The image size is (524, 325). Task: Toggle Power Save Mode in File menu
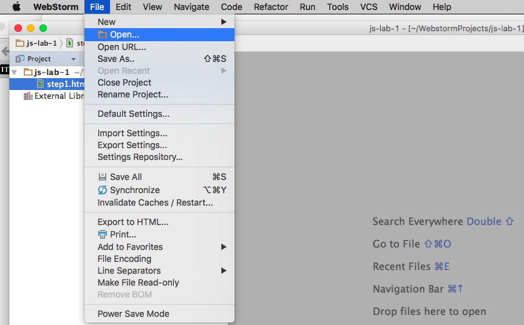(133, 314)
